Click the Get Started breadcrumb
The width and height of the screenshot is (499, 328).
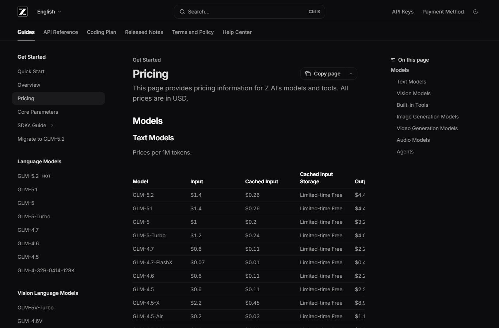146,60
